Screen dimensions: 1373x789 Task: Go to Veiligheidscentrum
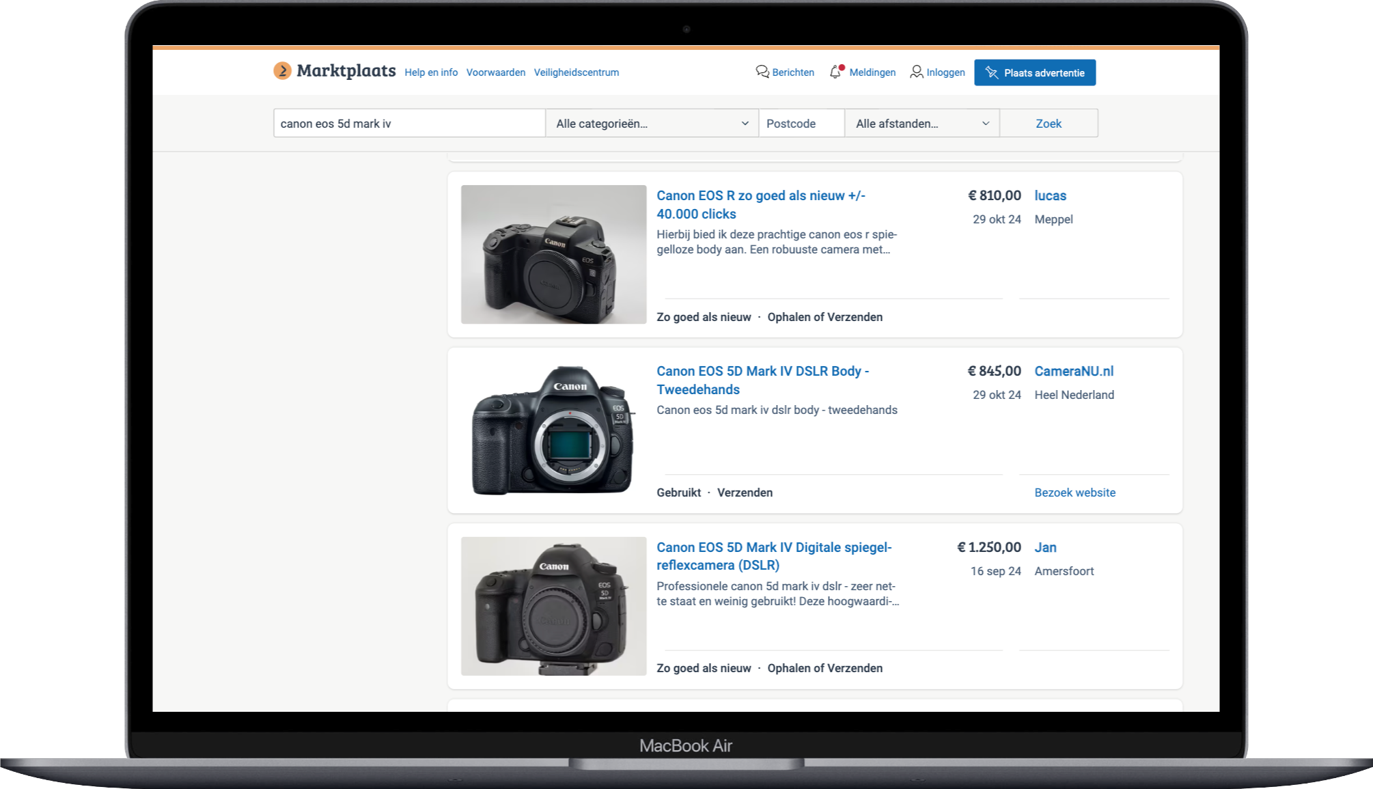(x=577, y=72)
